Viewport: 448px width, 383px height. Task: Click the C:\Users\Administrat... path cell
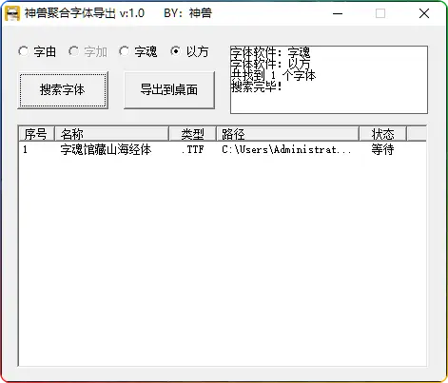[286, 149]
